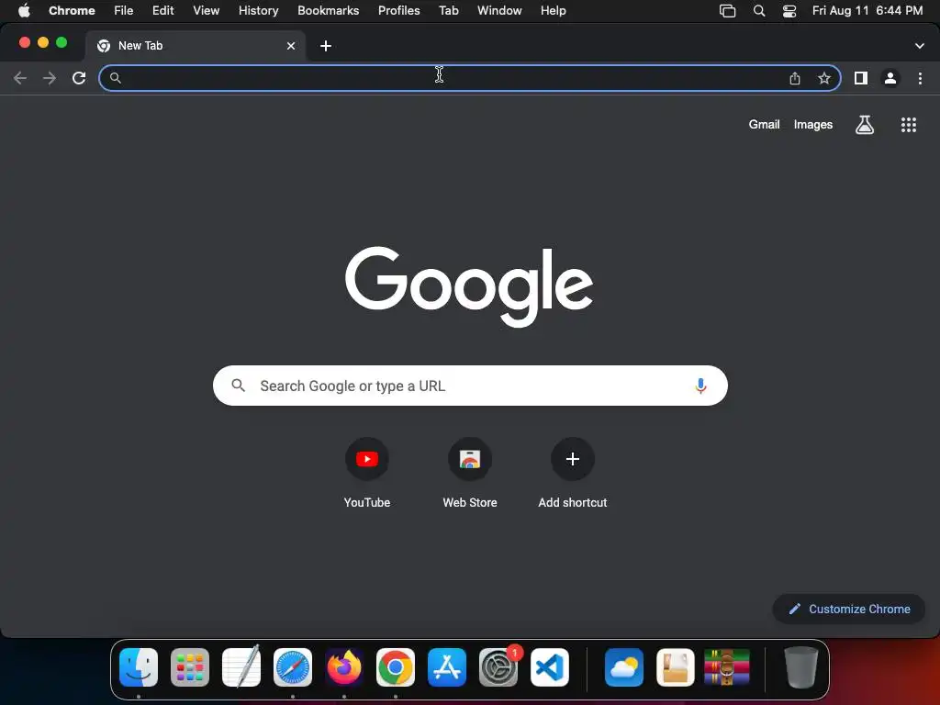Click the browser back arrow

tap(20, 78)
